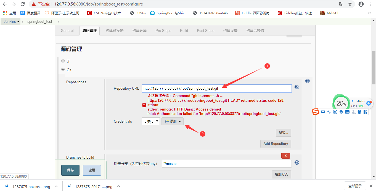The height and width of the screenshot is (193, 376).
Task: Switch to the General tab
Action: [x=67, y=31]
